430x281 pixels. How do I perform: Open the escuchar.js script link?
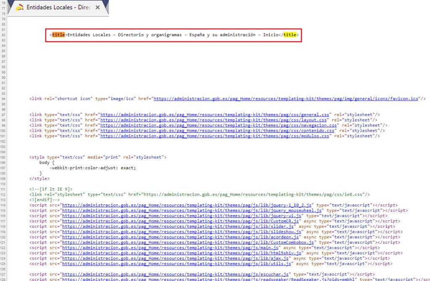175,274
